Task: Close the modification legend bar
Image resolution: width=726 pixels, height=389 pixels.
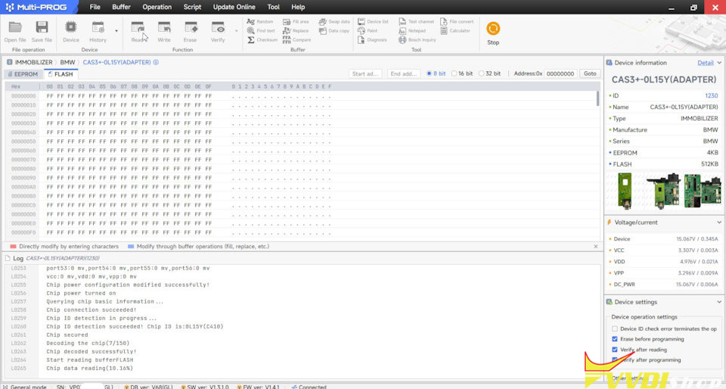Action: (596, 247)
